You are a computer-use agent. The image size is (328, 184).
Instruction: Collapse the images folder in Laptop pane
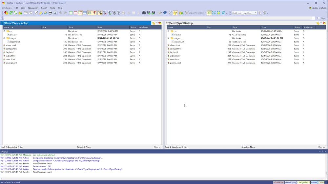tap(4, 38)
